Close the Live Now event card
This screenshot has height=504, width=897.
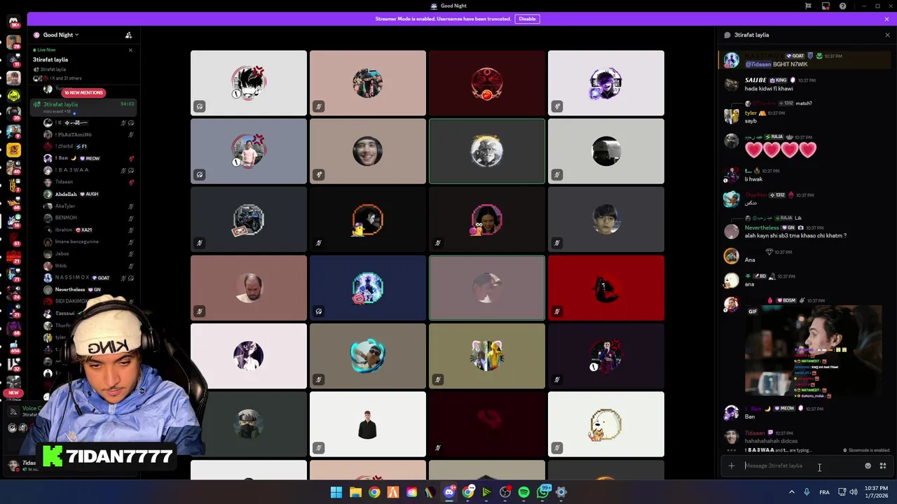[130, 50]
